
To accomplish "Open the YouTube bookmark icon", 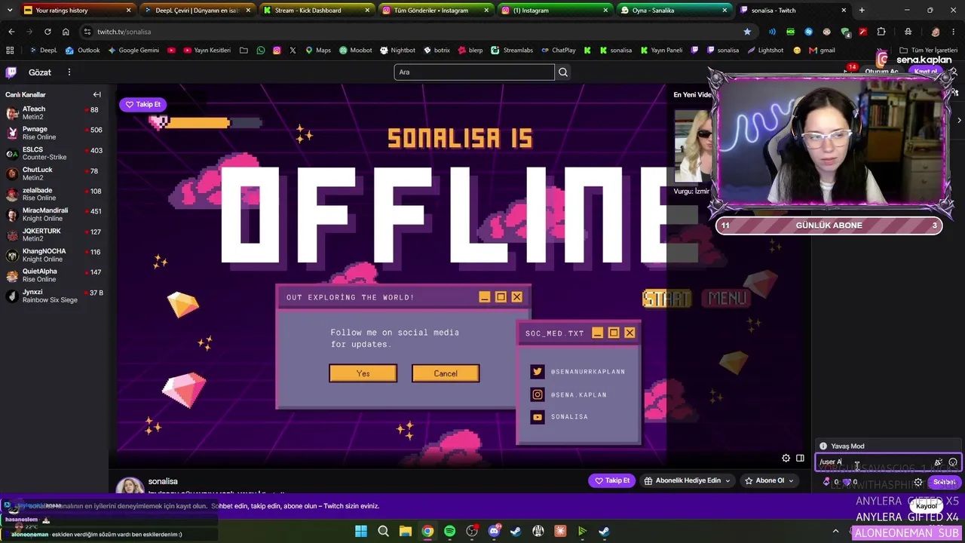I will (x=172, y=50).
